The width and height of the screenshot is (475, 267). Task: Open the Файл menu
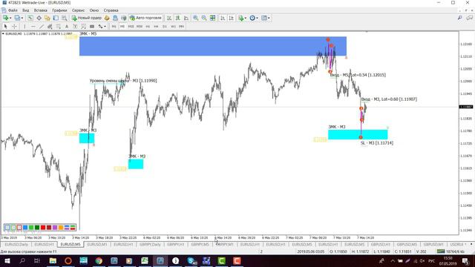click(x=13, y=10)
